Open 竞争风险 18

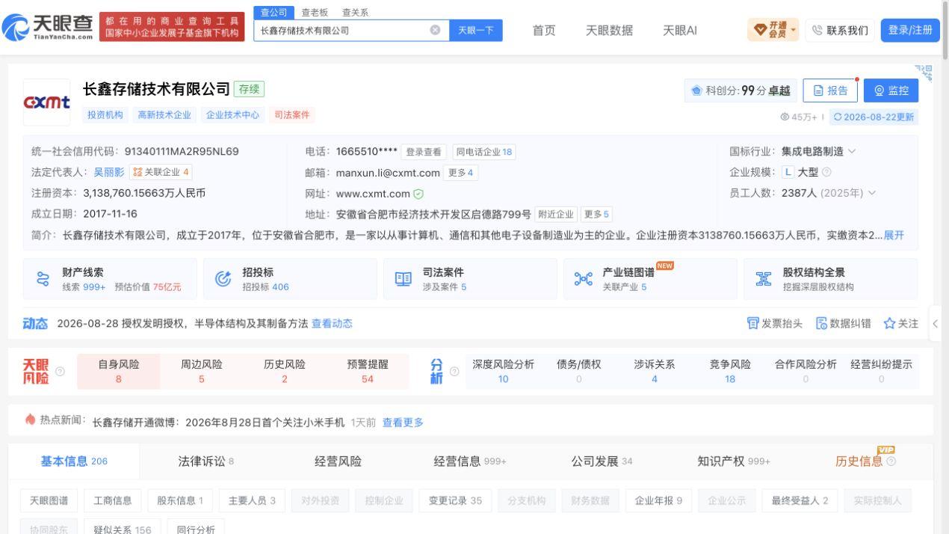click(730, 371)
